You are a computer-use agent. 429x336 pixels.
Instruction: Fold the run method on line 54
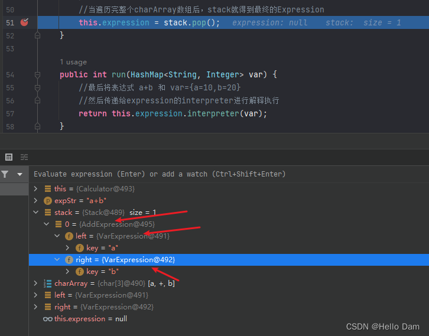tap(37, 74)
